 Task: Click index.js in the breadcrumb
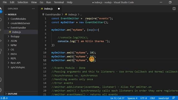pyautogui.click(x=73, y=14)
